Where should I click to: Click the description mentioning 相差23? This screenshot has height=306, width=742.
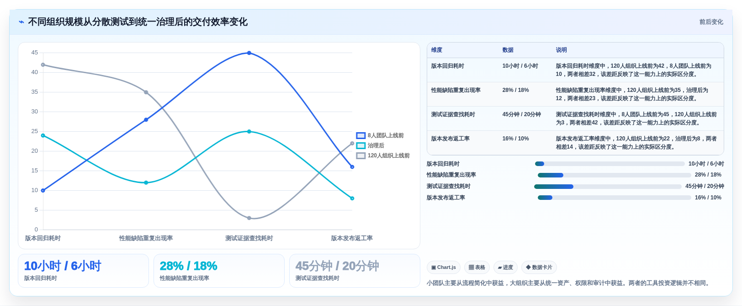pos(632,94)
